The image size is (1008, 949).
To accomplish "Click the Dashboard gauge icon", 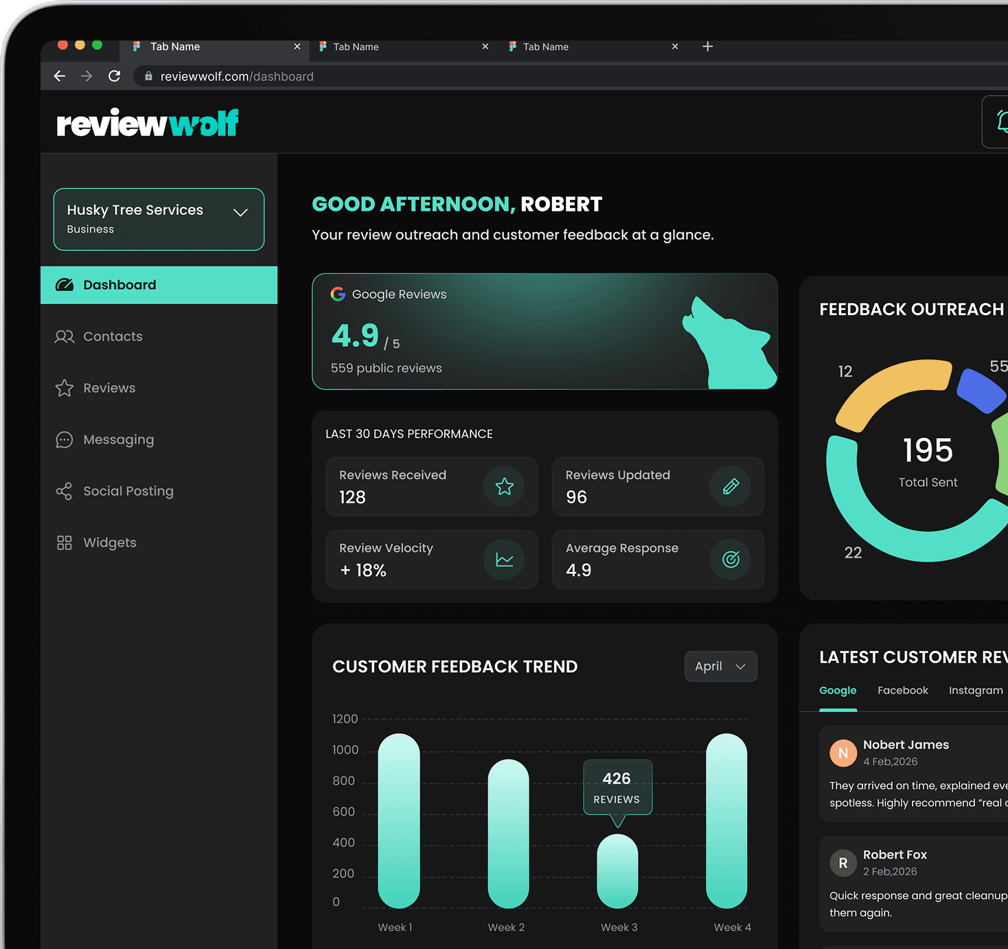I will point(65,285).
